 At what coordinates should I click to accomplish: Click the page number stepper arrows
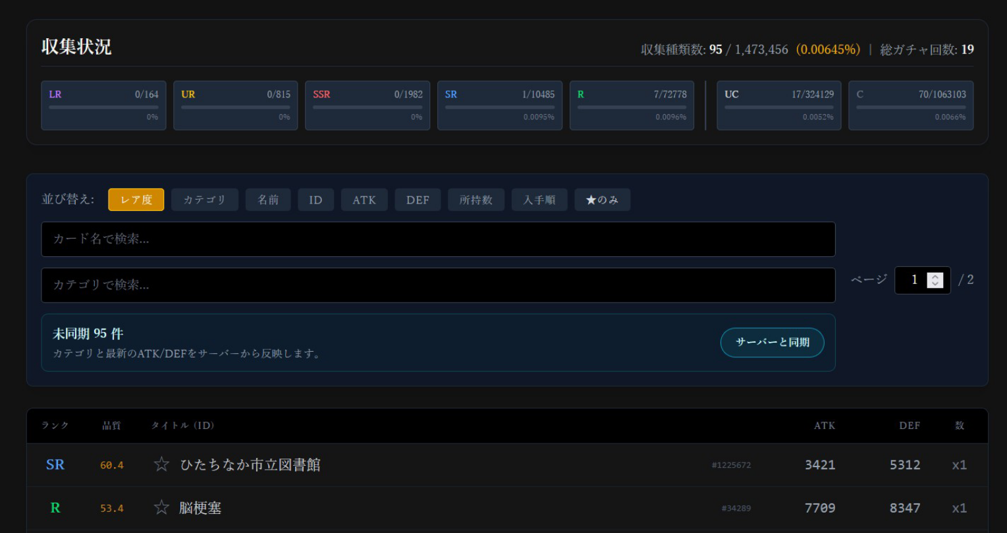tap(935, 281)
